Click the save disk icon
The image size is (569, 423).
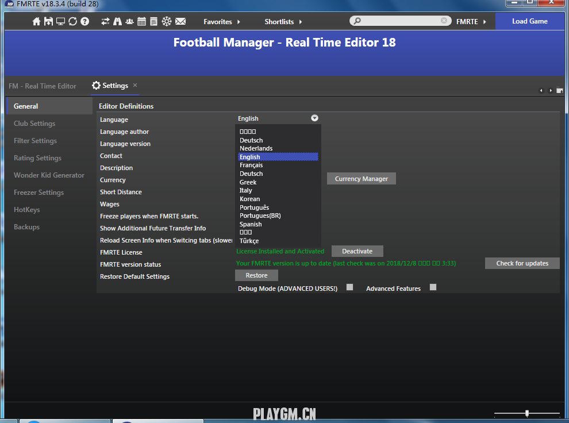point(48,22)
